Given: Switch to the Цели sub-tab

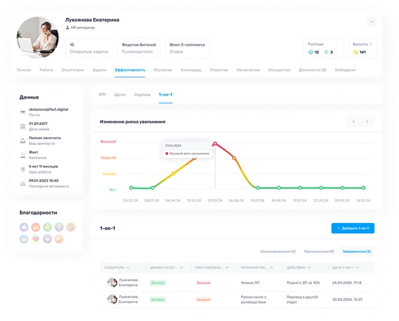Looking at the screenshot, I should 120,95.
